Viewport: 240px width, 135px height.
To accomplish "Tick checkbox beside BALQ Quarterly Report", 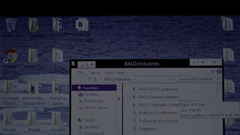I will click(130, 97).
